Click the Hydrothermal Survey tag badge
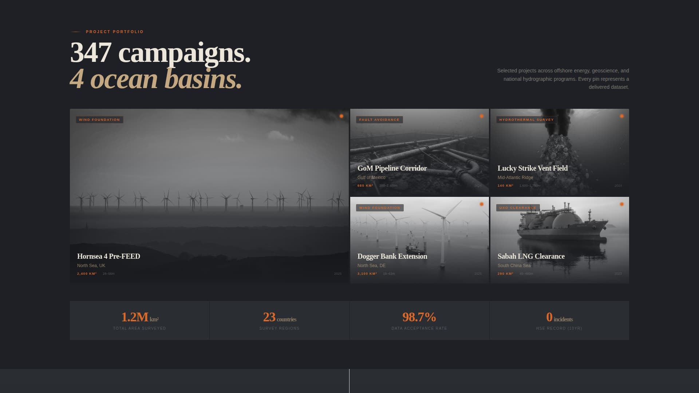Image resolution: width=699 pixels, height=393 pixels. click(x=526, y=120)
